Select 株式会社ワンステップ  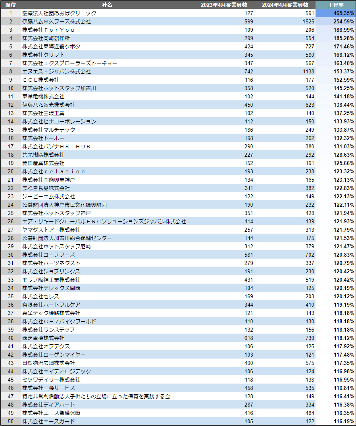click(49, 330)
